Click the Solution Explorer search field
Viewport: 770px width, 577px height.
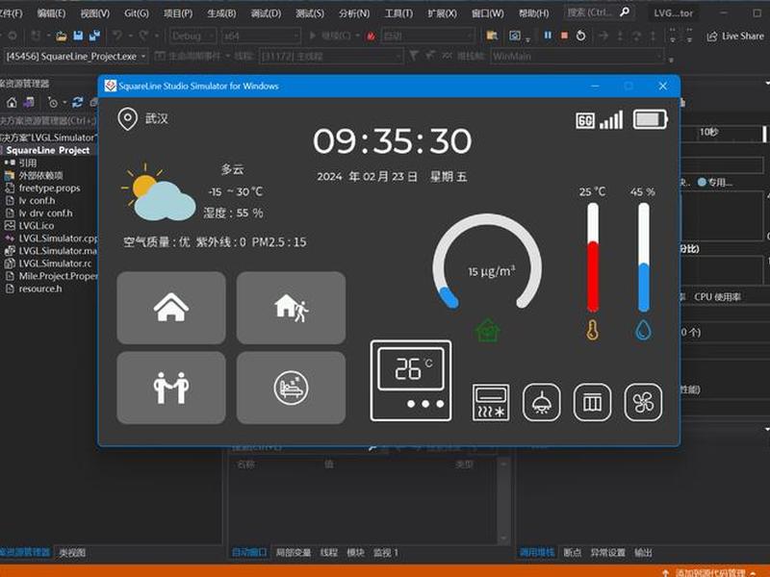point(48,120)
